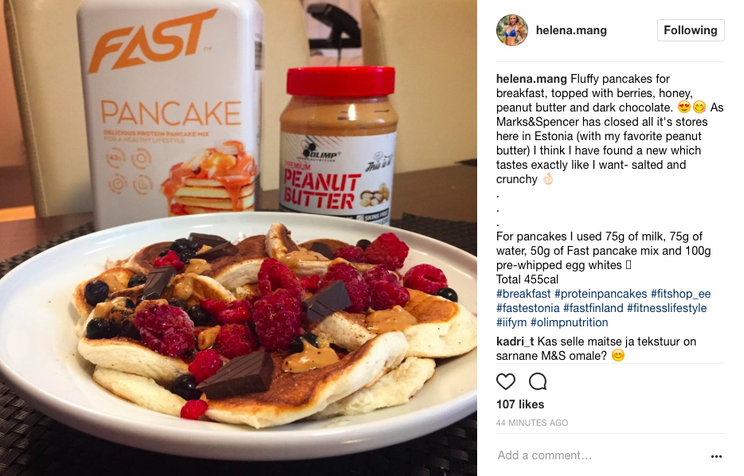Open the #fitnesslifestyle hashtag
The image size is (744, 476).
tap(667, 308)
